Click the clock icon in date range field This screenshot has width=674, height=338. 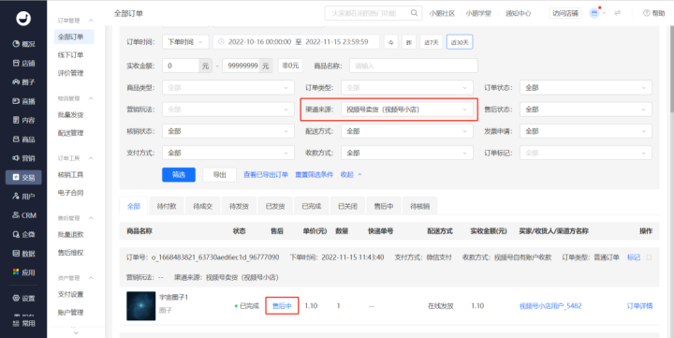point(221,42)
